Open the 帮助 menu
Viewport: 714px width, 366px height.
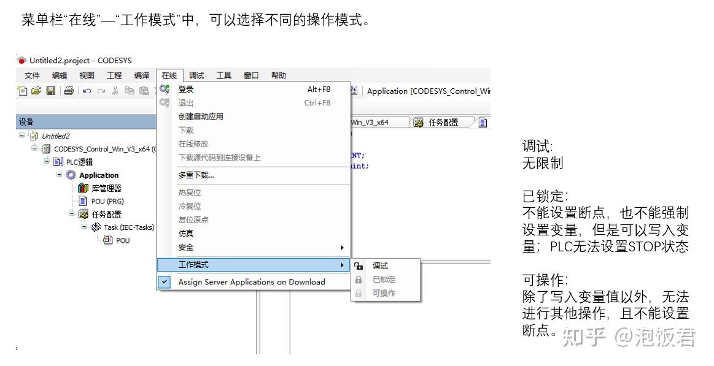278,75
